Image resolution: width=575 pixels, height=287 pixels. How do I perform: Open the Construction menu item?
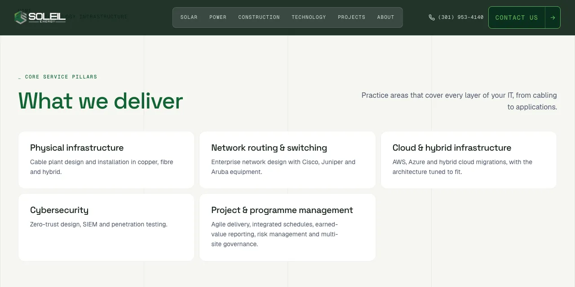pyautogui.click(x=259, y=17)
